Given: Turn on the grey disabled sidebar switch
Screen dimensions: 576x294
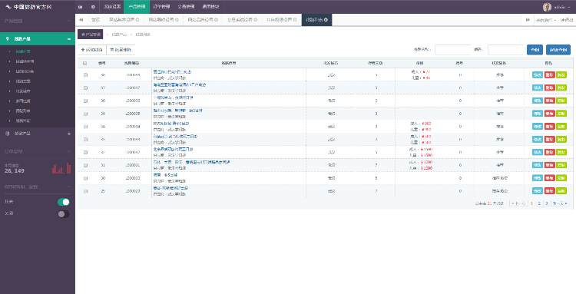Looking at the screenshot, I should (x=64, y=214).
